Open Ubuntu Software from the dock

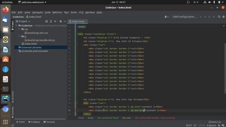[5, 59]
